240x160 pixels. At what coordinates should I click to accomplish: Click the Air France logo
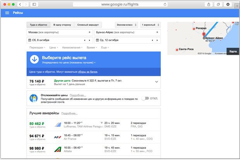click(58, 137)
